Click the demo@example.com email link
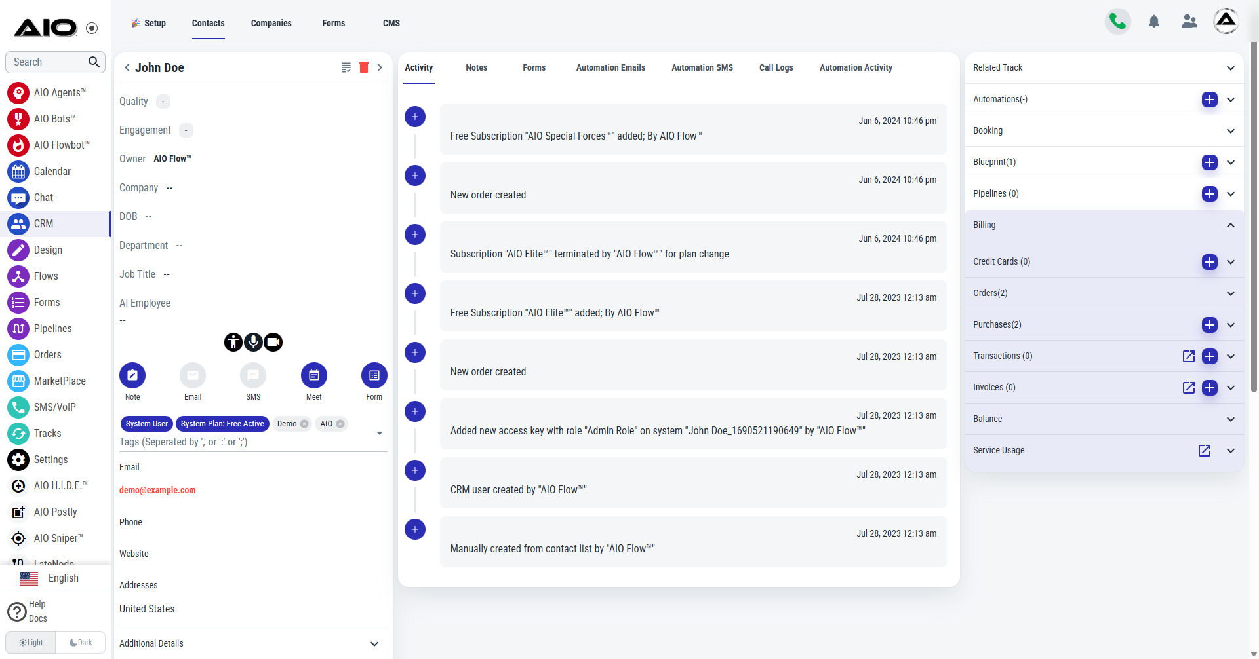1259x659 pixels. tap(157, 490)
